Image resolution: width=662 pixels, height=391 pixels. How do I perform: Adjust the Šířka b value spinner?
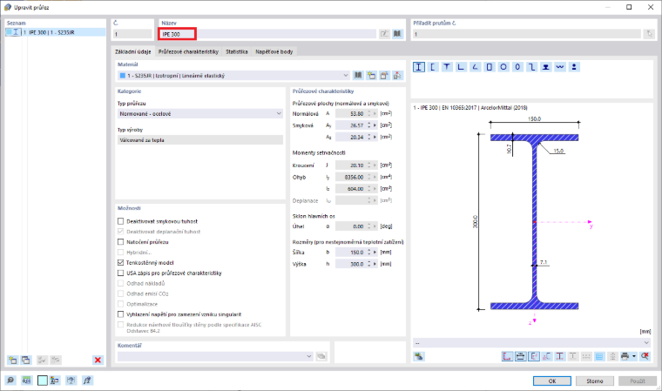(369, 252)
